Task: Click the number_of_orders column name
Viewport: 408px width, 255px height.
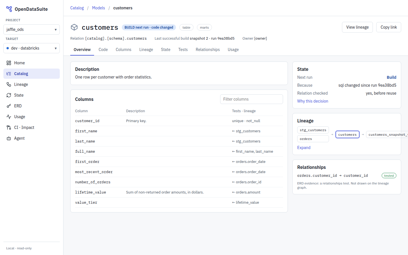Action: tap(93, 182)
